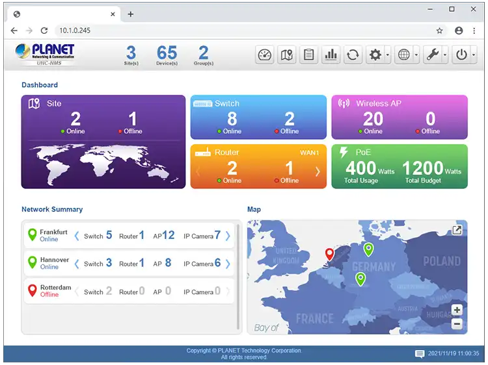Click the map pin toolbar icon
The height and width of the screenshot is (365, 488).
coord(287,55)
